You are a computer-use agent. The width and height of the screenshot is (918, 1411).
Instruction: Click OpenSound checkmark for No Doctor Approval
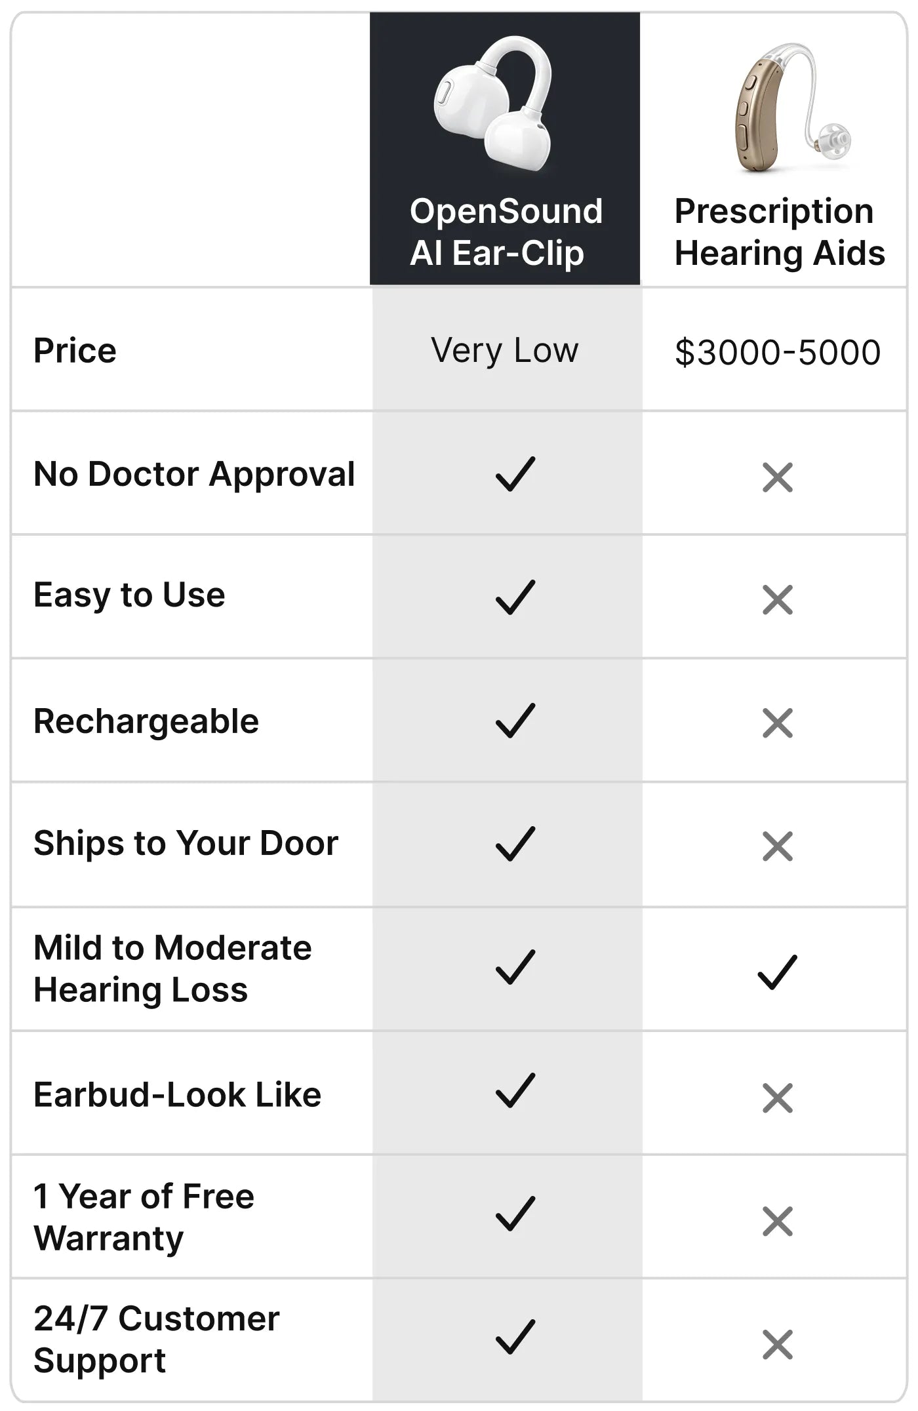515,474
